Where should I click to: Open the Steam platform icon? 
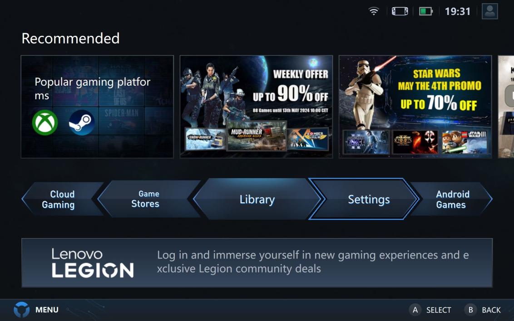[82, 122]
